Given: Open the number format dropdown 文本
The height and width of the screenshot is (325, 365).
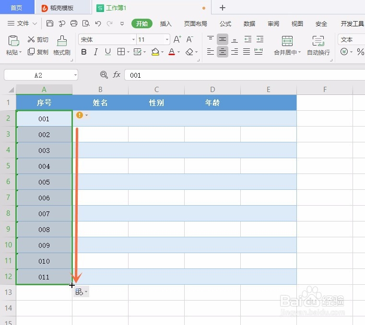Looking at the screenshot, I should click(352, 40).
